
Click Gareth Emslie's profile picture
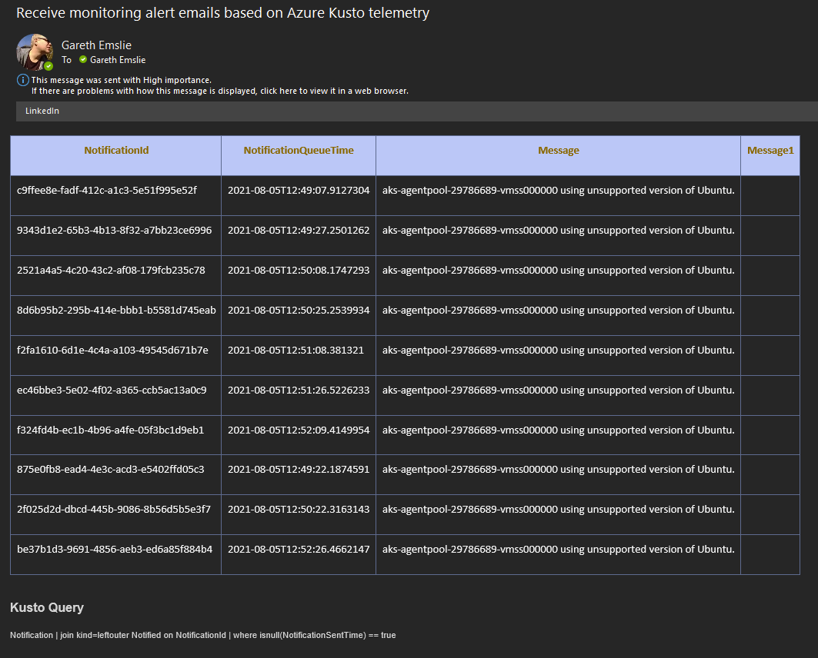pos(34,51)
